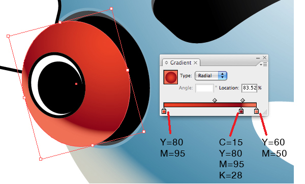Select the top-left bounding box handle

[8, 36]
